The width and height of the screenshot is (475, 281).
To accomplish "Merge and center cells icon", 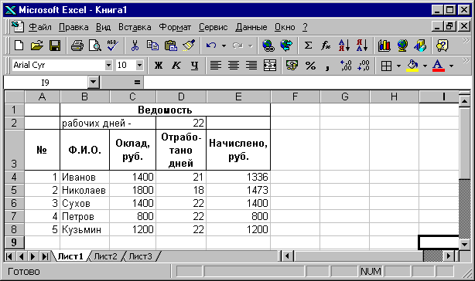I will [x=270, y=66].
